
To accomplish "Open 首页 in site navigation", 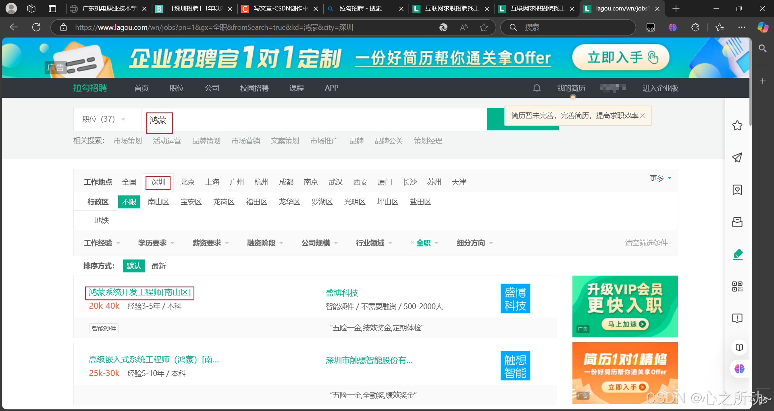I will pos(141,88).
